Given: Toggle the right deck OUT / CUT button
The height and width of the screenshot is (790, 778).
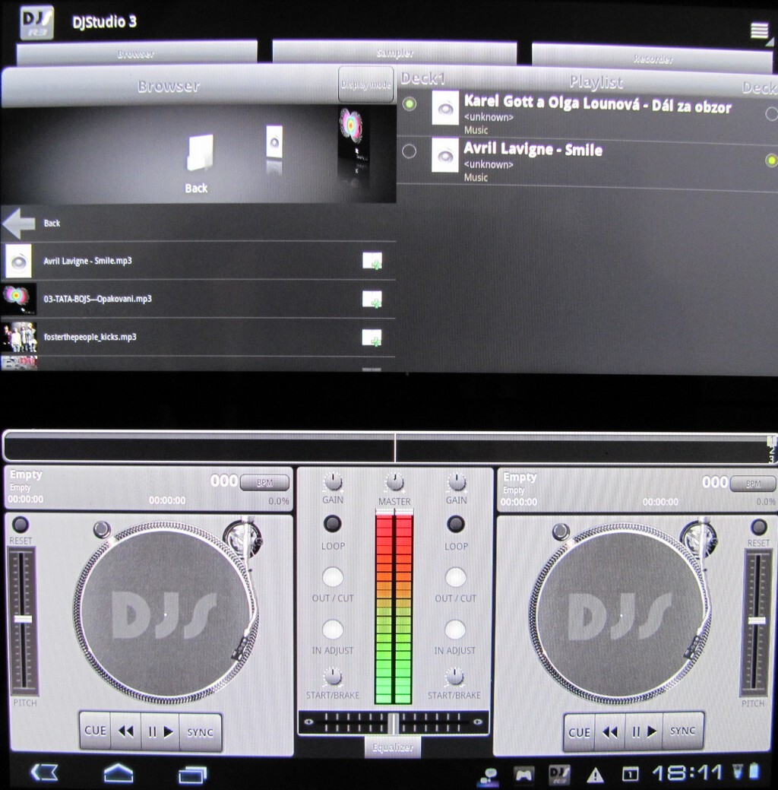Looking at the screenshot, I should point(456,577).
